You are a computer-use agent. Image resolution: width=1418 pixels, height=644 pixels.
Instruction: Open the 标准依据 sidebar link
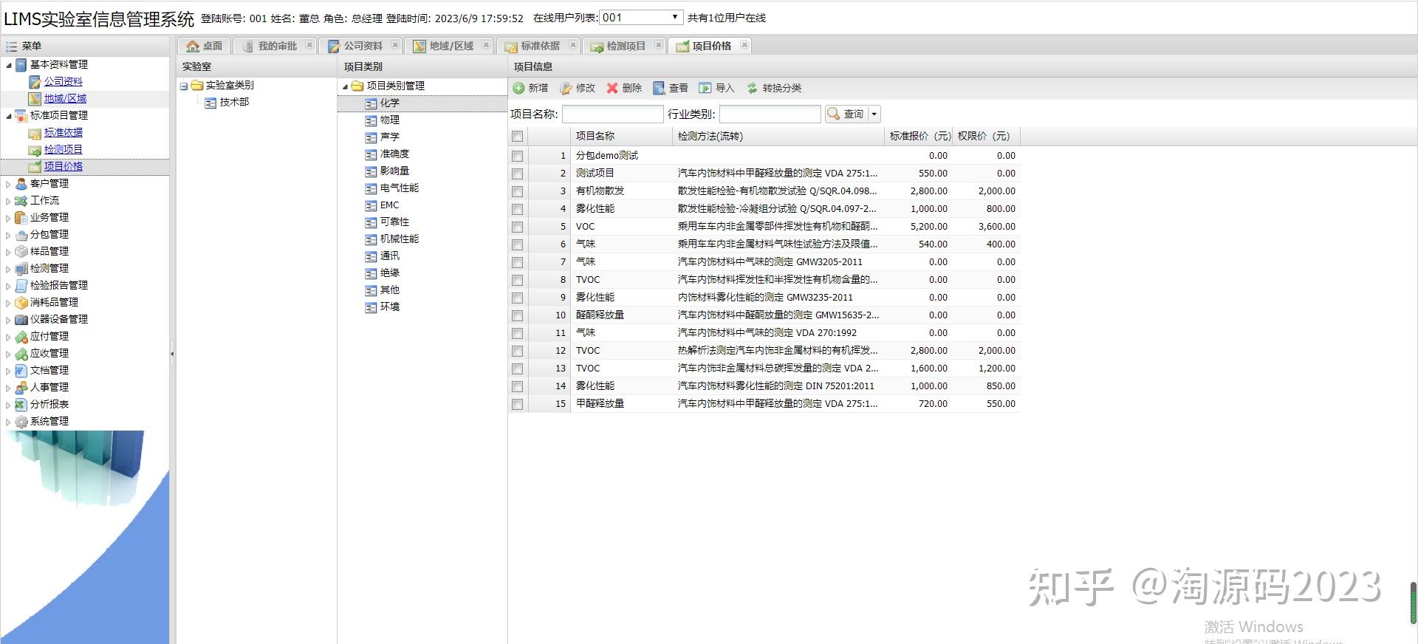click(x=63, y=132)
